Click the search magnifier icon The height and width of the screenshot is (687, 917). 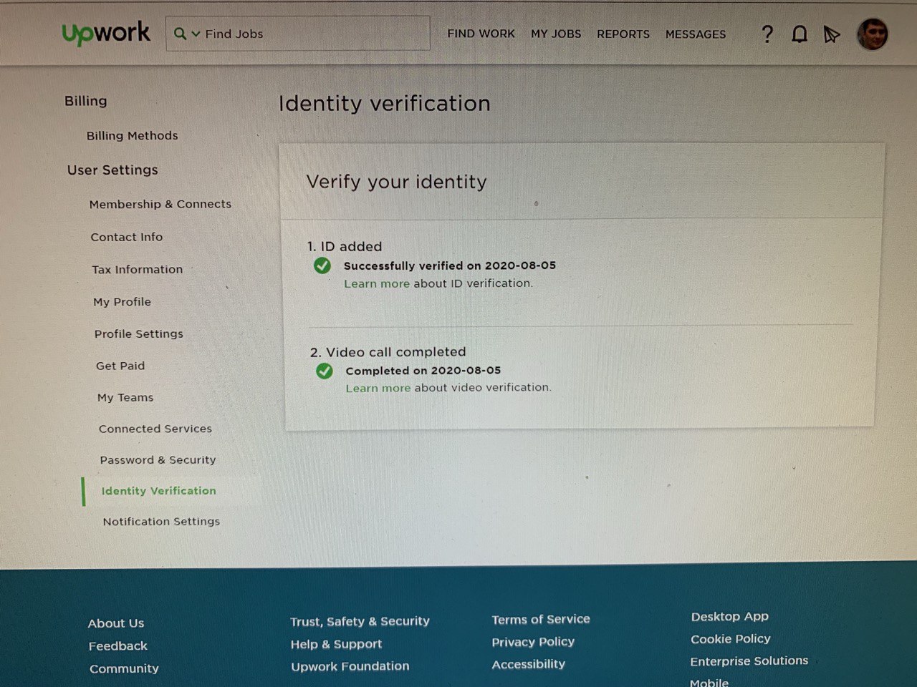click(x=180, y=34)
